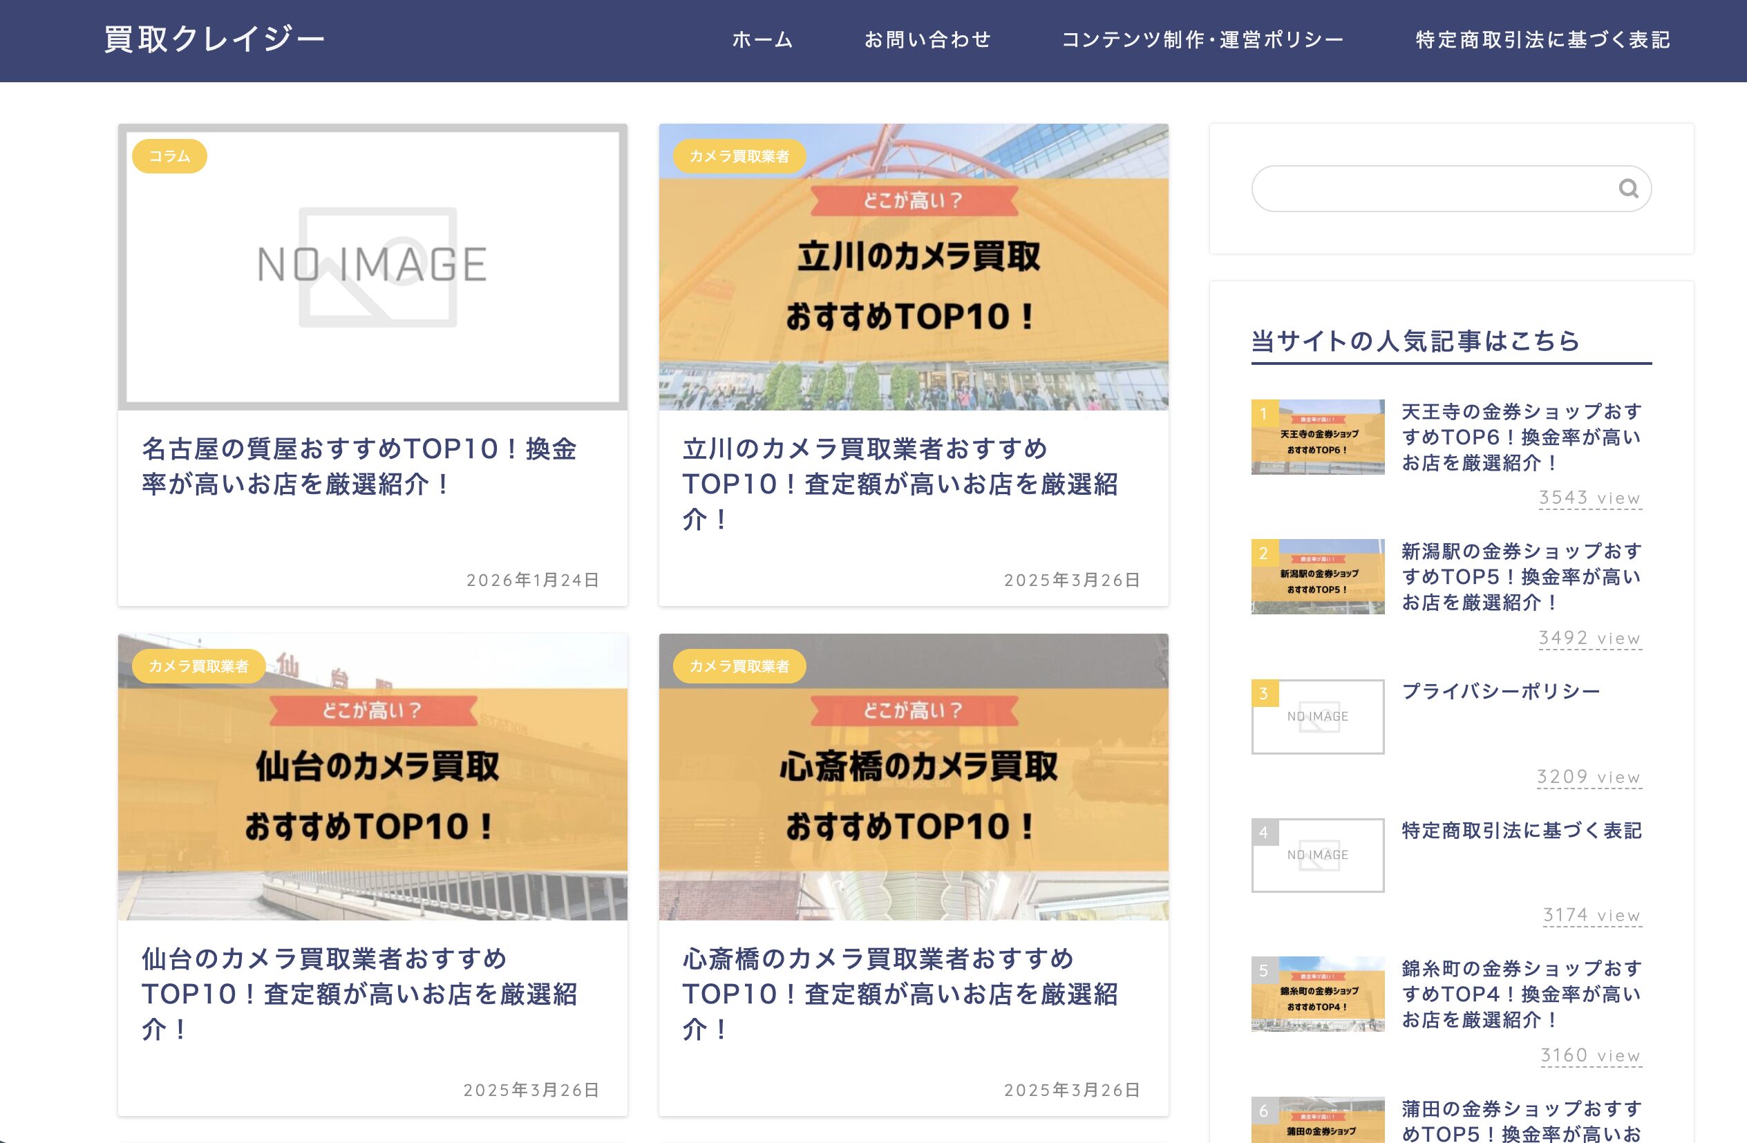Open the ホーム menu item
Viewport: 1747px width, 1143px height.
(762, 39)
